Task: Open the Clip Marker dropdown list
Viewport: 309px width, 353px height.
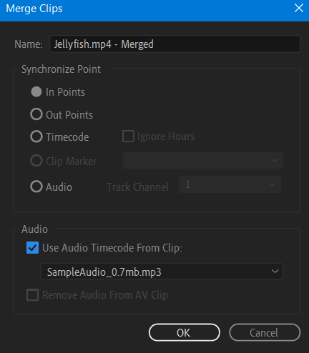Action: coord(203,161)
